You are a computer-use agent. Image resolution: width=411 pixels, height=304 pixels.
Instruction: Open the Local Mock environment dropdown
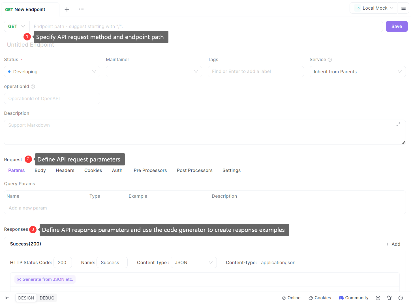tap(374, 8)
